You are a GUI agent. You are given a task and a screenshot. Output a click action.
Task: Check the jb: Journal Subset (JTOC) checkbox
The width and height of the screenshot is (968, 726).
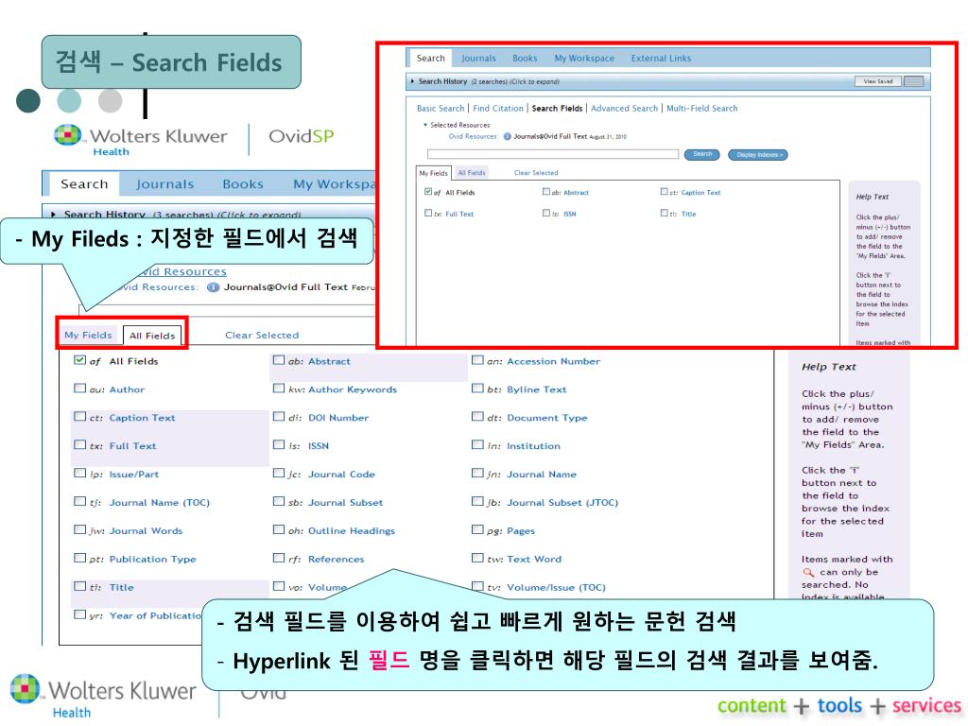point(477,501)
